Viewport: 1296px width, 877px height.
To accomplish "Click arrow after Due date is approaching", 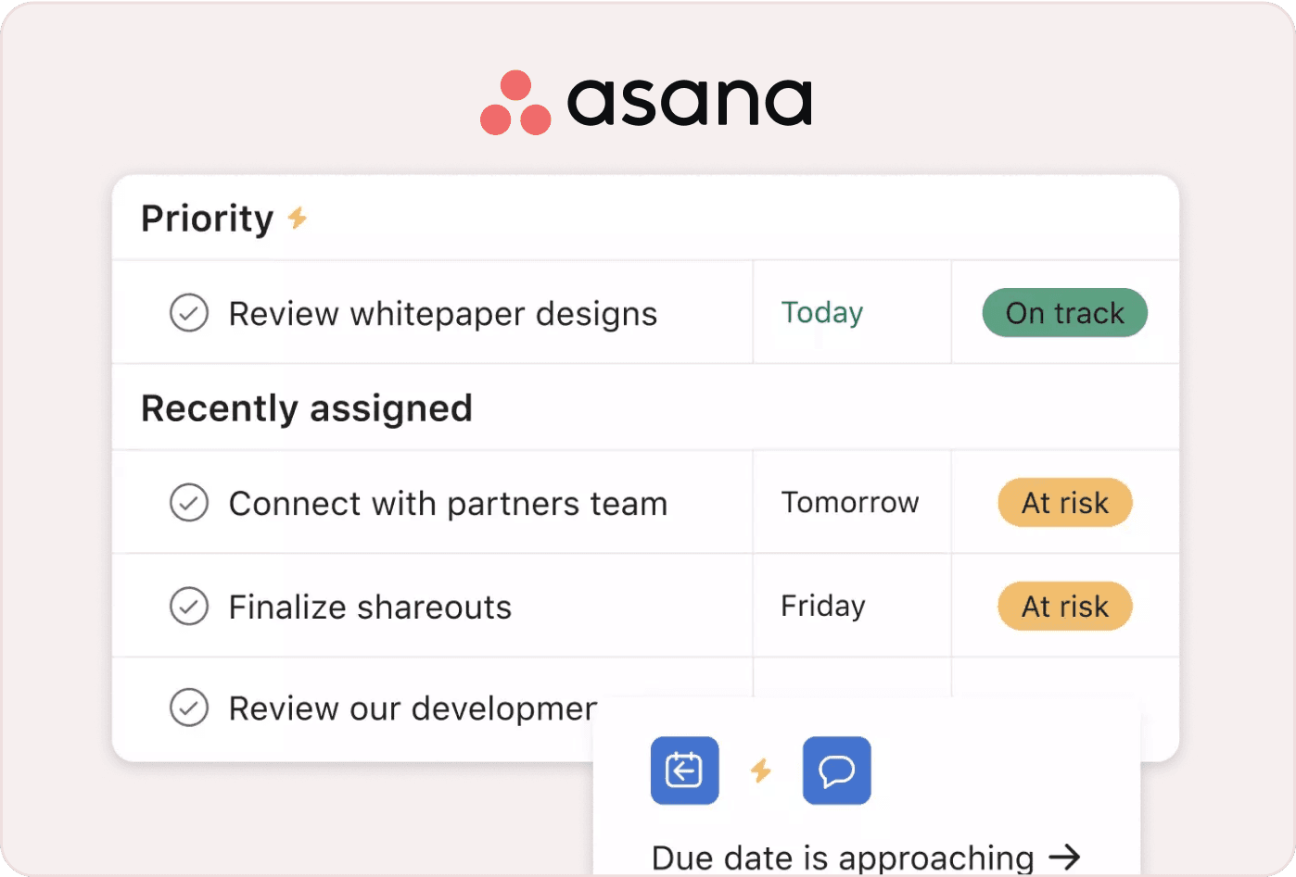I will (x=1065, y=857).
